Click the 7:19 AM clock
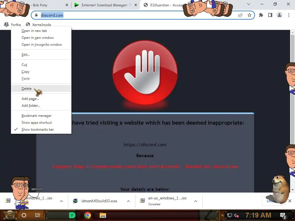 pos(258,215)
